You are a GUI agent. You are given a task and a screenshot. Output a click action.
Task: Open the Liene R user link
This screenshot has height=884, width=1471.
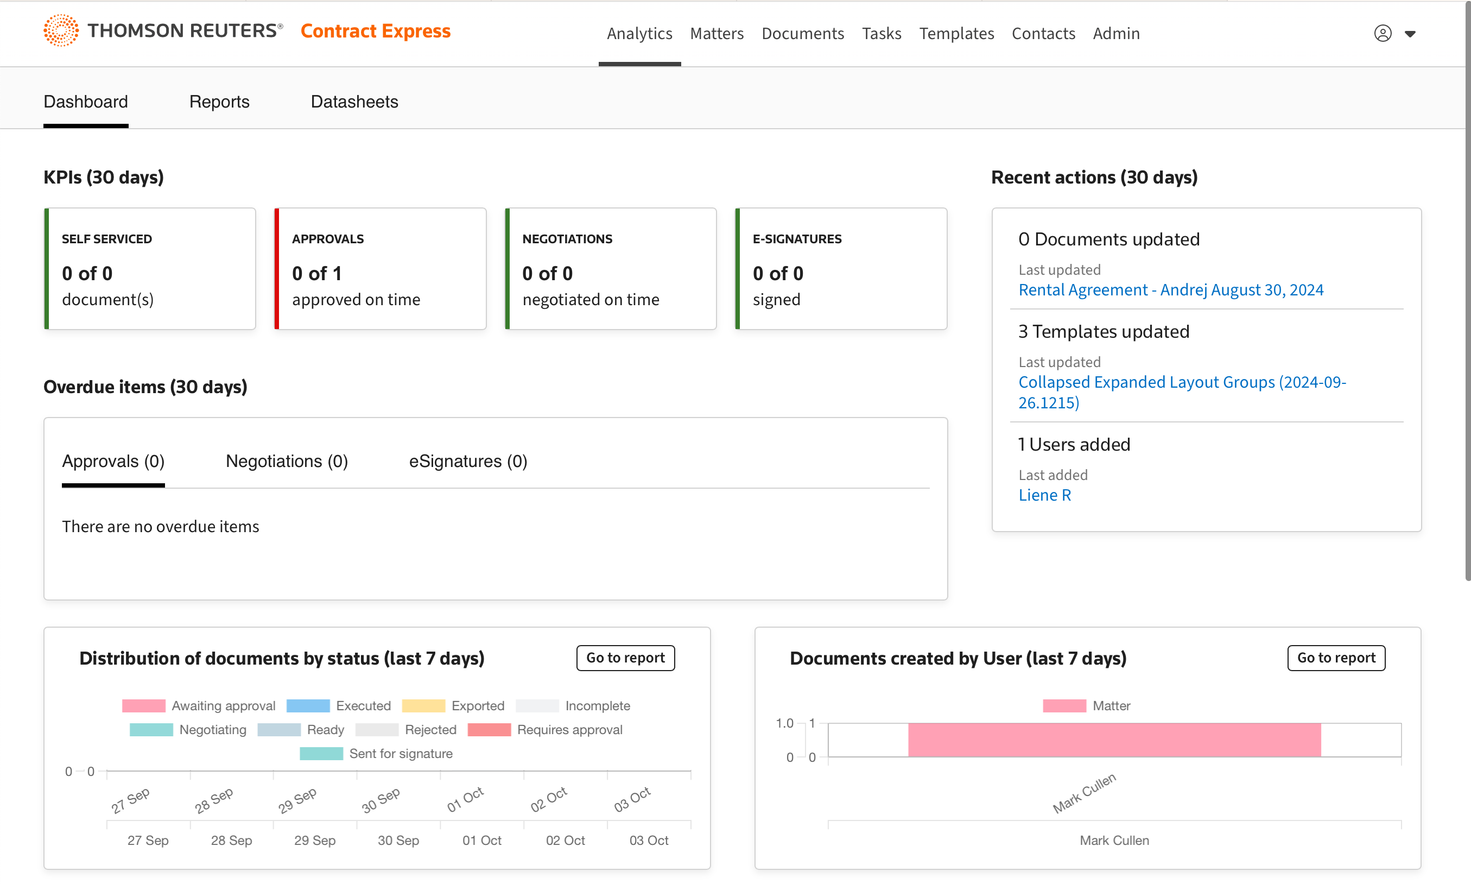point(1044,495)
